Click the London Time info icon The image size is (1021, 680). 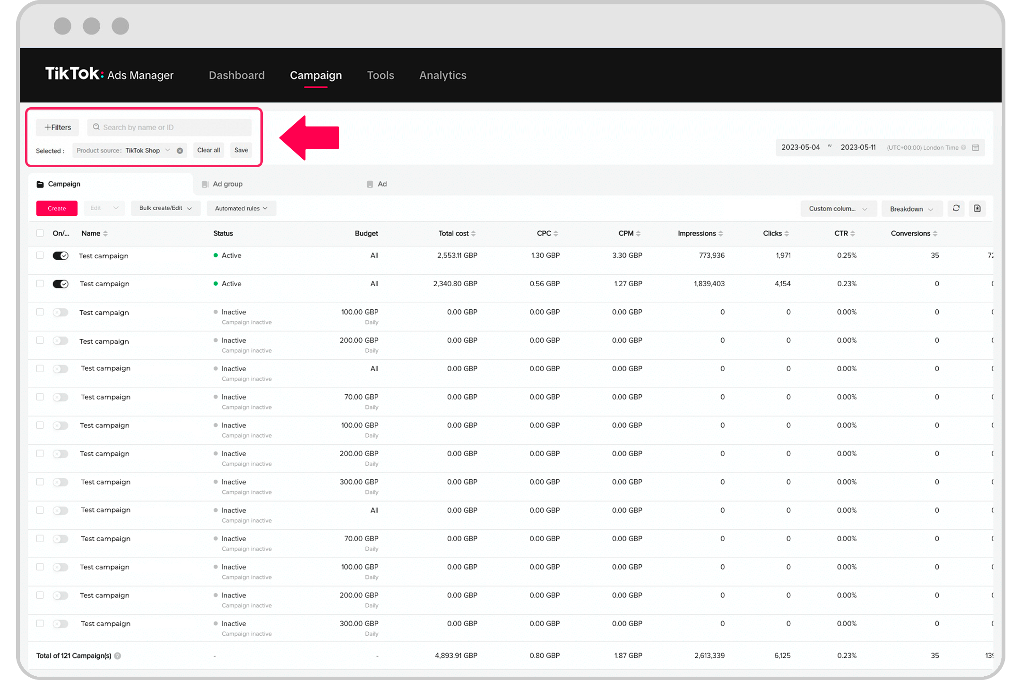[963, 147]
